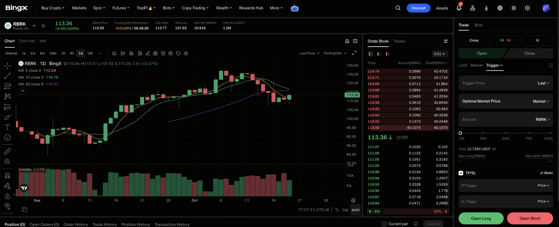
Task: Select the text annotation tool
Action: (x=7, y=127)
